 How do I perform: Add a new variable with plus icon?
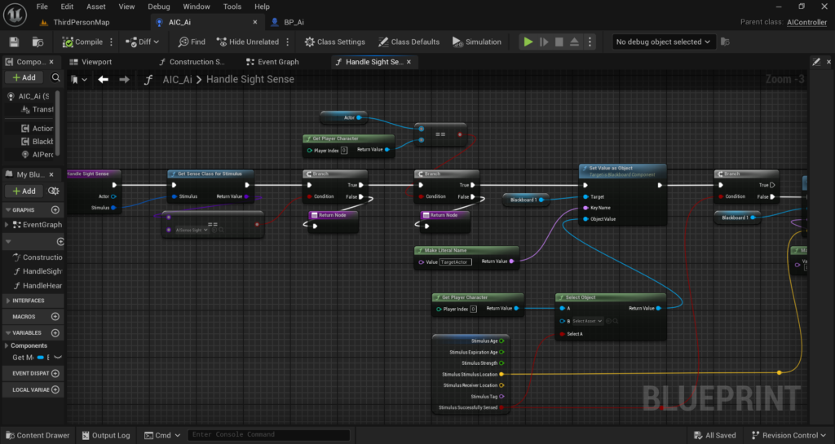55,333
